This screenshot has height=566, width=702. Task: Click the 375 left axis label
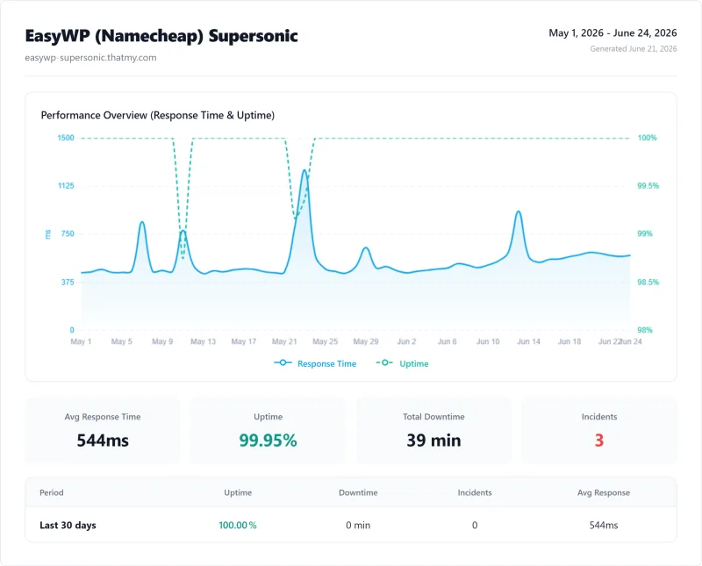[68, 282]
